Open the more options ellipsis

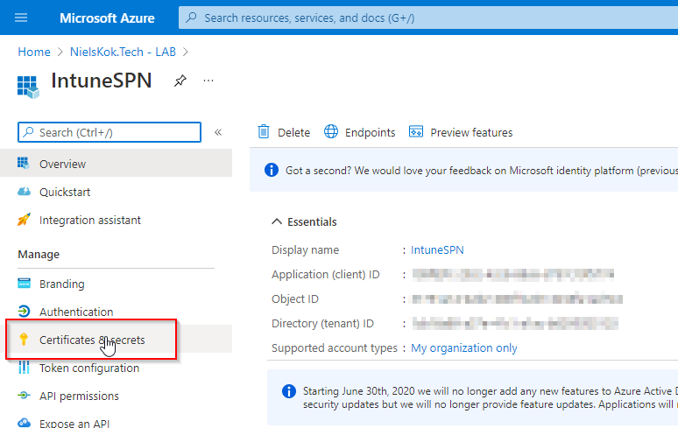[208, 81]
